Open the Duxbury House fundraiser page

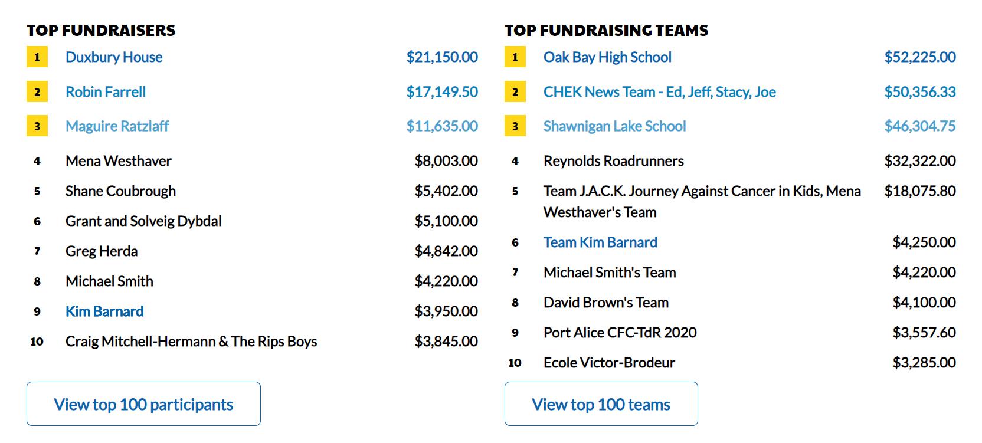(114, 57)
